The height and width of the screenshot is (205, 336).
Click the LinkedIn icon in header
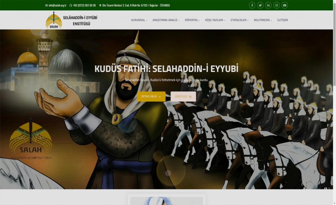coord(268,5)
